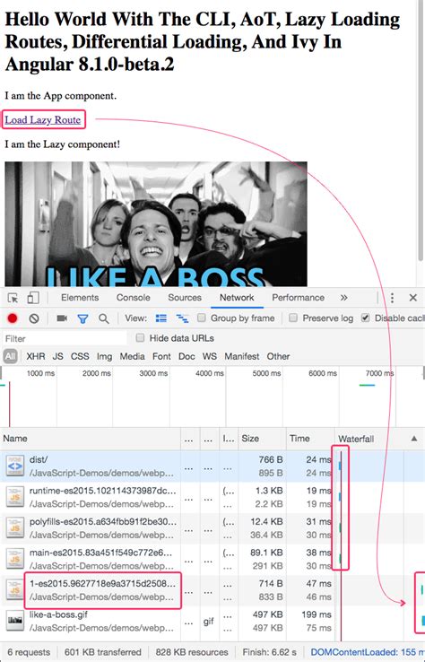
Task: Click the Load Lazy Route link
Action: 43,120
